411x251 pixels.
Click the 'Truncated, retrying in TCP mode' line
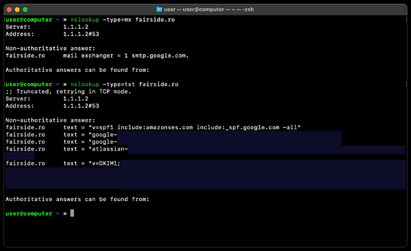point(68,92)
